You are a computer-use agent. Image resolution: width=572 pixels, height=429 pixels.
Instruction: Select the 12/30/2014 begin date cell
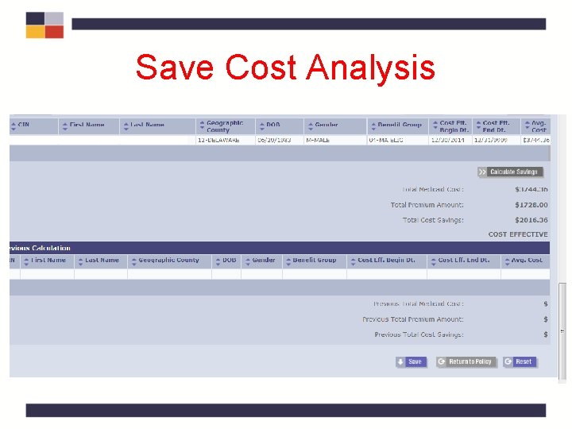[x=450, y=140]
